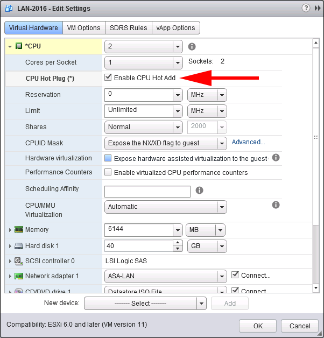
Task: Open the Limit Unlimited dropdown
Action: click(x=178, y=111)
